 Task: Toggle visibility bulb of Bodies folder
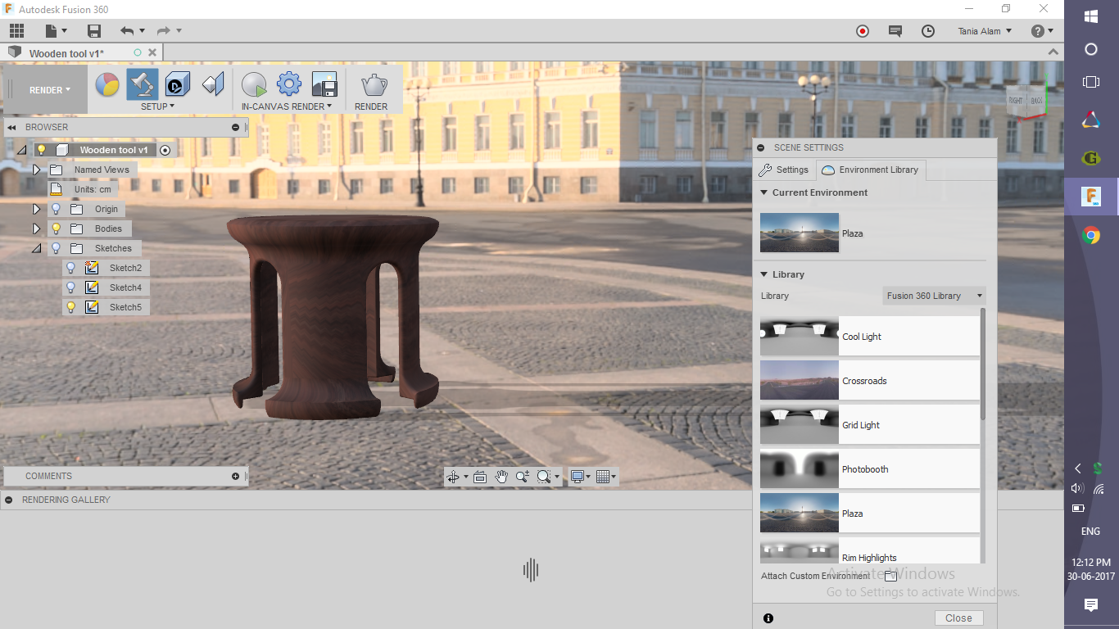(56, 229)
